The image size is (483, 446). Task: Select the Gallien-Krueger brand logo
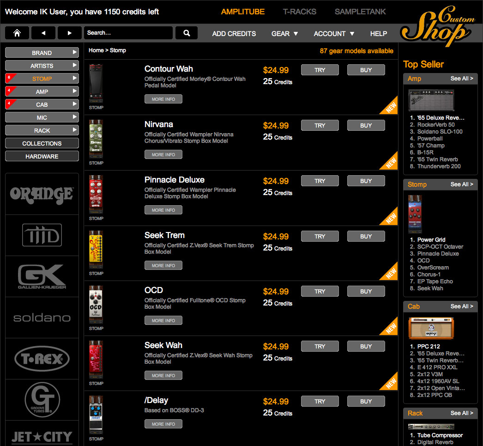coord(42,276)
